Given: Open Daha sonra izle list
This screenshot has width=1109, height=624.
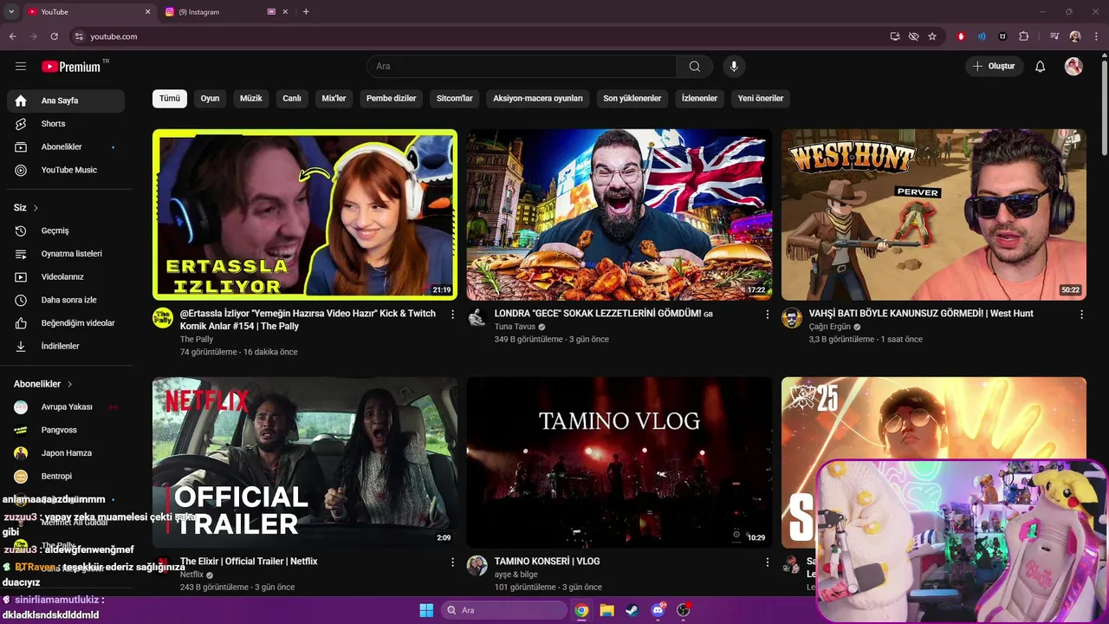Looking at the screenshot, I should coord(66,300).
